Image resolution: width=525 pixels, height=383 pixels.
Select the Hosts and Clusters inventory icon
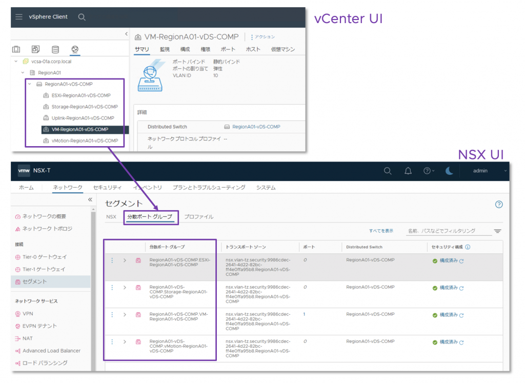point(16,49)
